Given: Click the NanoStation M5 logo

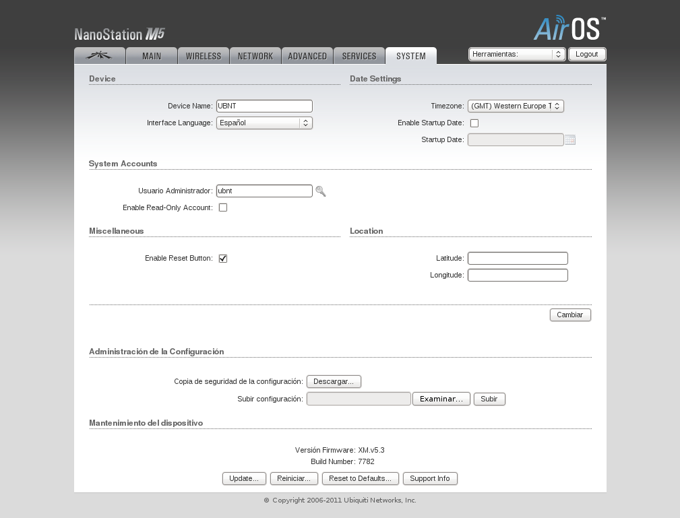Looking at the screenshot, I should 119,34.
